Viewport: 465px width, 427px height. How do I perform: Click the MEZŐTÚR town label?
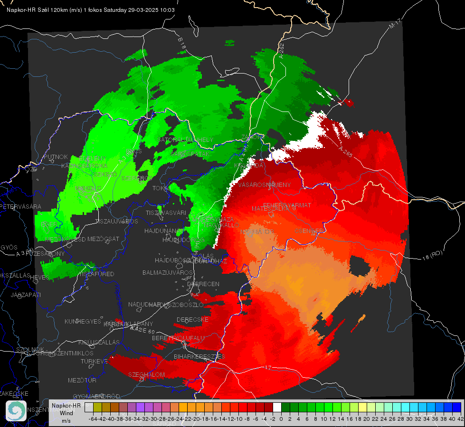(82, 380)
